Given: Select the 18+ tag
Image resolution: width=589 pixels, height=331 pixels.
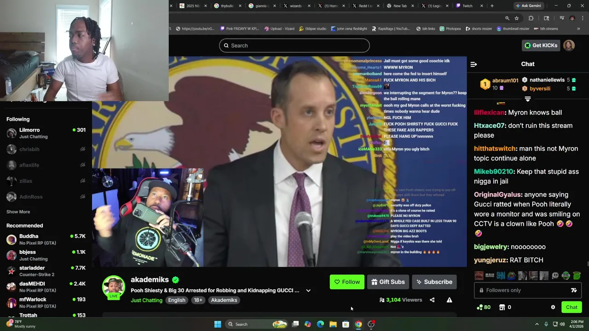Looking at the screenshot, I should point(198,300).
